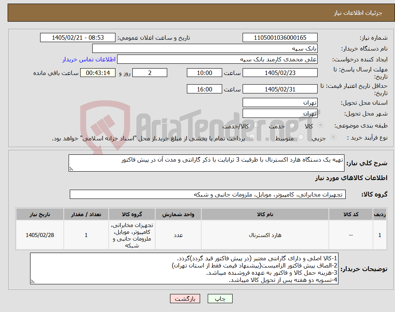This screenshot has width=395, height=312.
Task: Click the اطلاعات کالاهای مورد نیاز heading
Action: coord(351,178)
